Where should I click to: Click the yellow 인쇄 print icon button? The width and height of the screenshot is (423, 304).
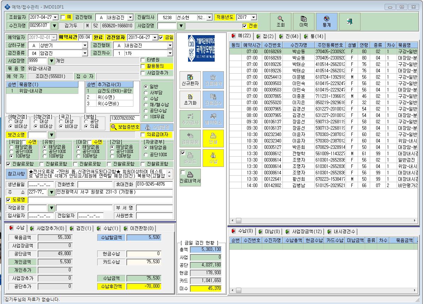coord(213,139)
